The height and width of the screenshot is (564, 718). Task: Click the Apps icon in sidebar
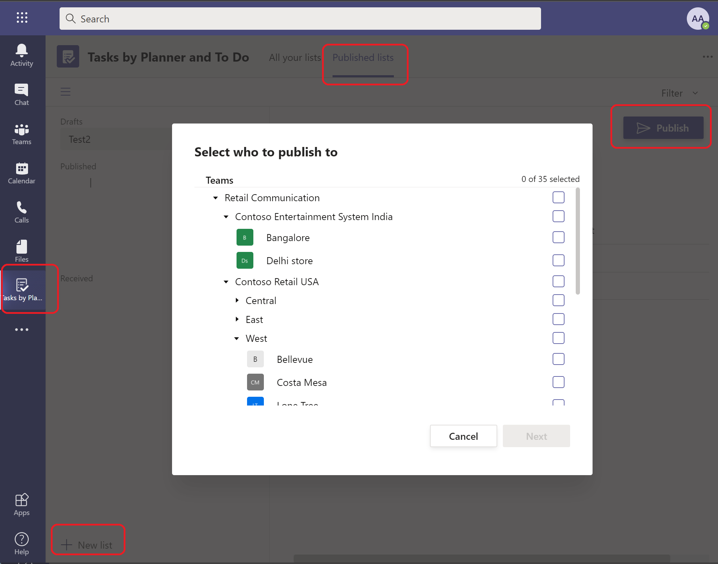(22, 499)
